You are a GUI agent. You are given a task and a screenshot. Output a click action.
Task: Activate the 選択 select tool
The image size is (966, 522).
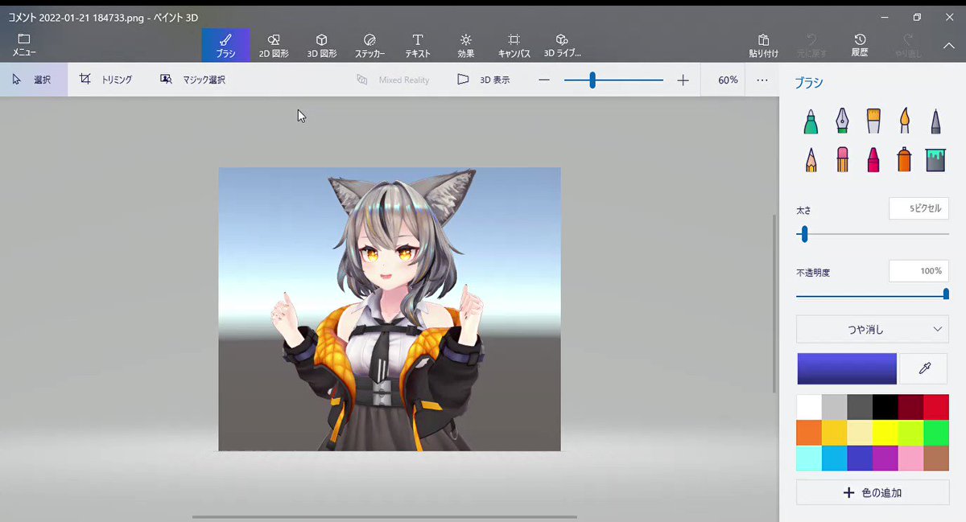[x=34, y=80]
